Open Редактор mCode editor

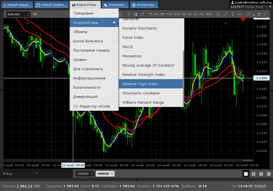(x=94, y=106)
